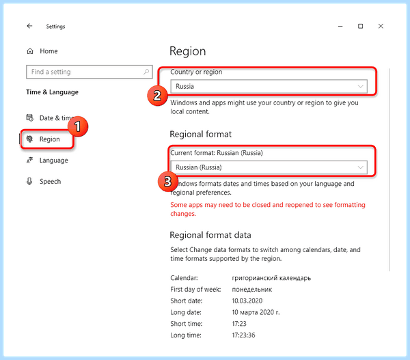Click the Language character icon
Screen dimensions: 410x360
click(x=29, y=160)
